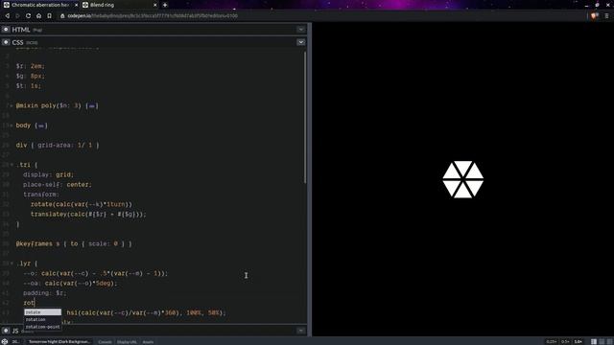614x345 pixels.
Task: Click the address bar URL
Action: click(x=153, y=16)
